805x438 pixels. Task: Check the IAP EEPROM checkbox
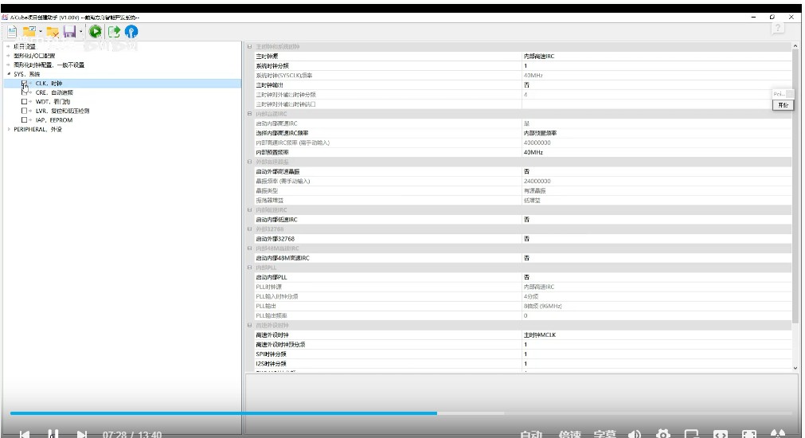point(25,120)
